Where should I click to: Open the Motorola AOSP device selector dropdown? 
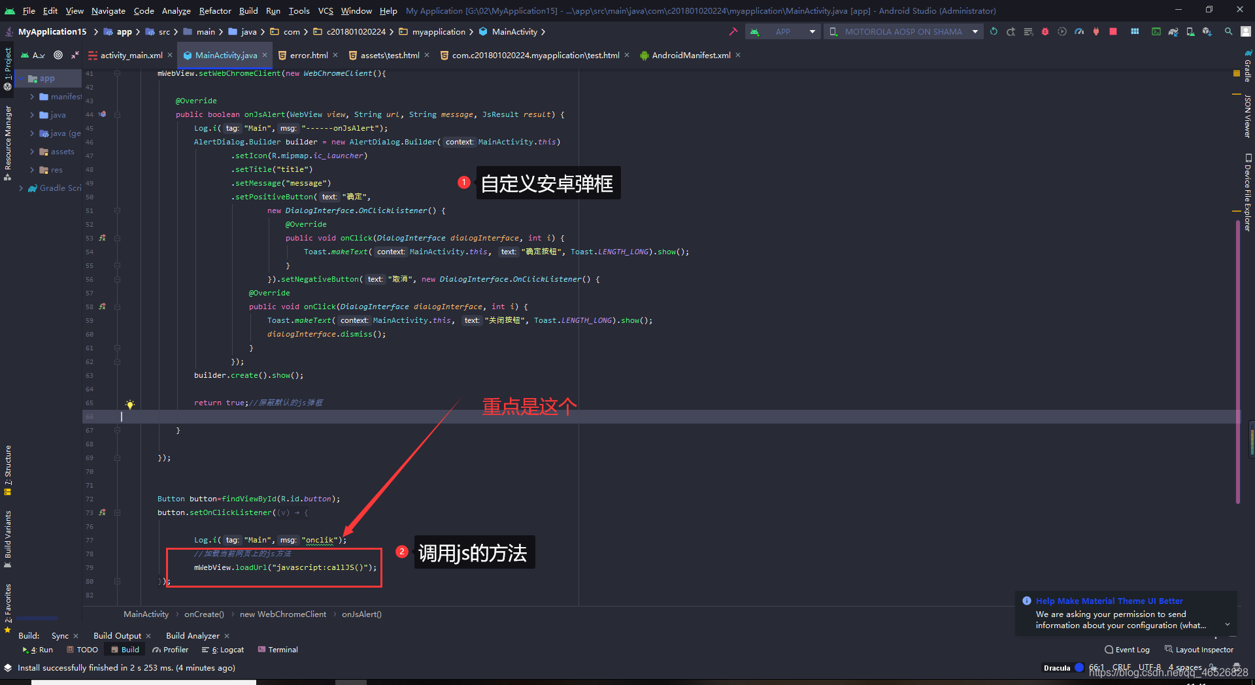[x=903, y=31]
